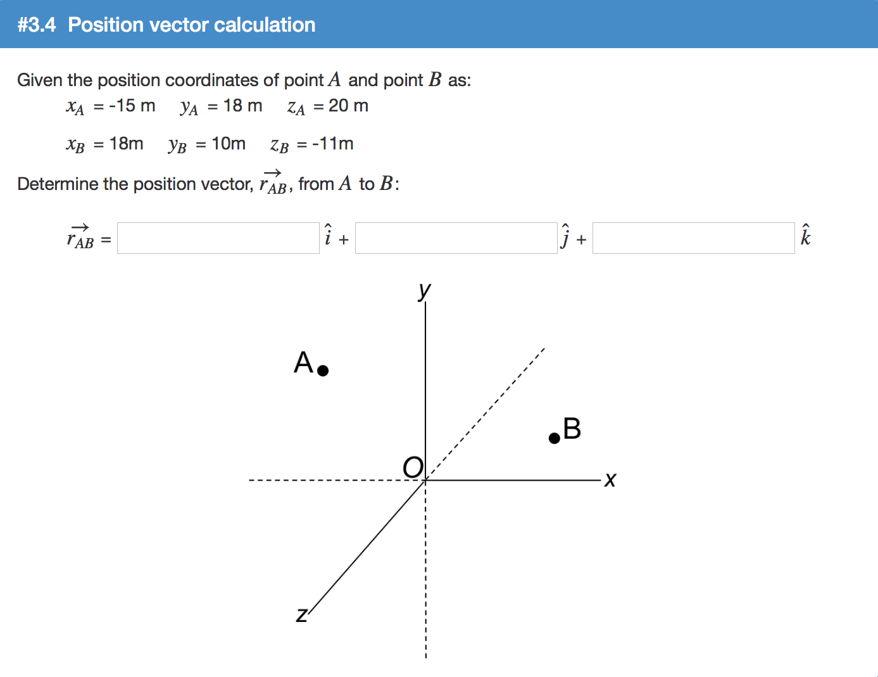Select the xB = 18m coordinate text
Viewport: 878px width, 677px height.
pos(105,144)
